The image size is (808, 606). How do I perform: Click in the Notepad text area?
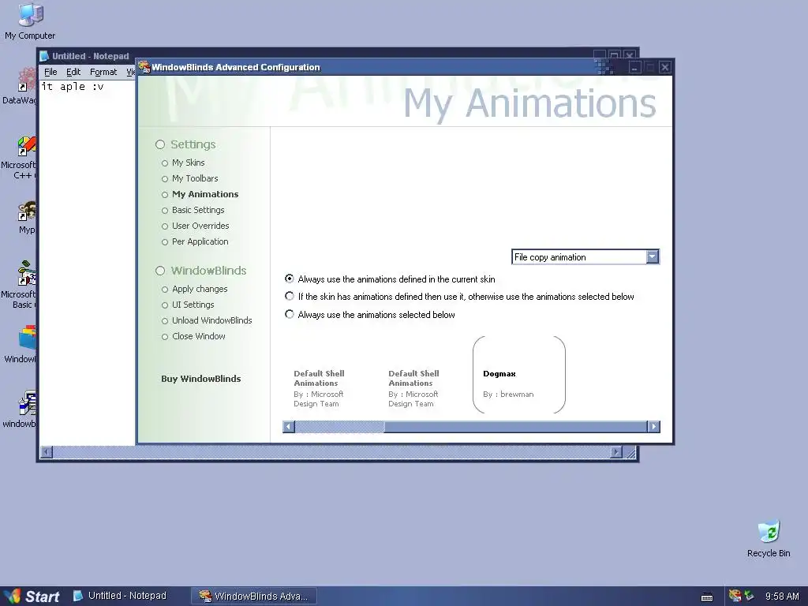(87, 263)
